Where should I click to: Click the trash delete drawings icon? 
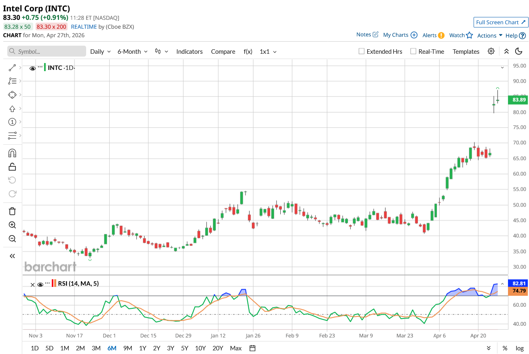tap(12, 211)
